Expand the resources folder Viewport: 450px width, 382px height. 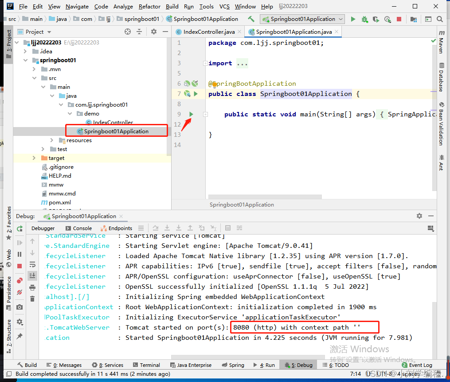pyautogui.click(x=52, y=140)
